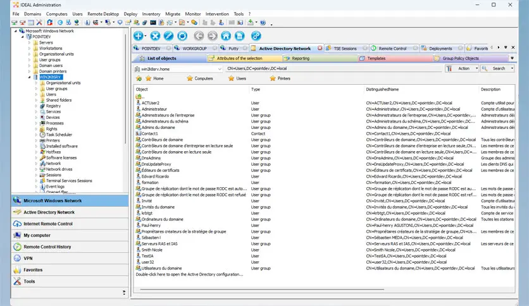Select the Task Scheduler tree item
The width and height of the screenshot is (529, 306).
(59, 135)
